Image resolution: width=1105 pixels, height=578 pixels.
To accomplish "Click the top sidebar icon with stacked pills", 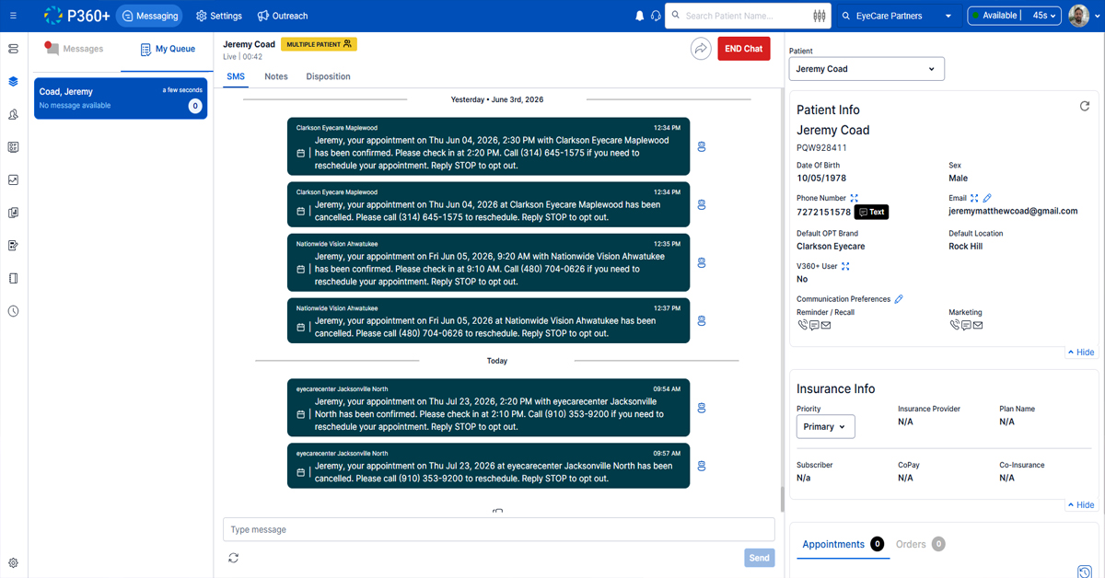I will (13, 49).
